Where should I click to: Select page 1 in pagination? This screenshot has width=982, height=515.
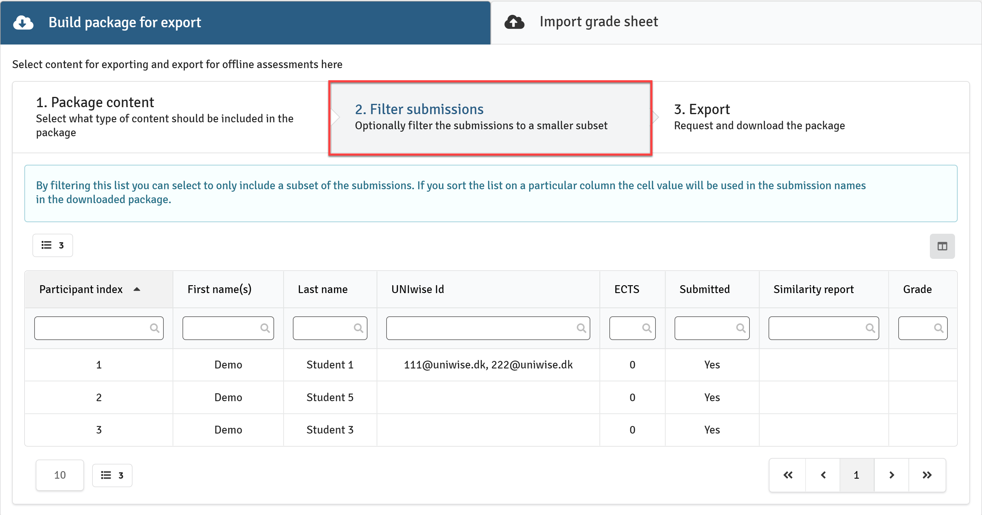coord(856,475)
